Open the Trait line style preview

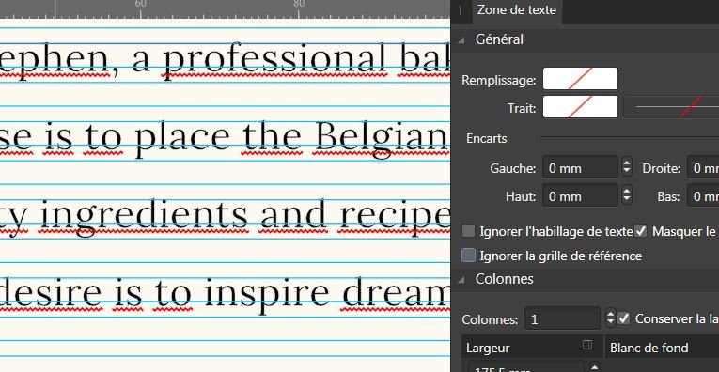[x=672, y=107]
